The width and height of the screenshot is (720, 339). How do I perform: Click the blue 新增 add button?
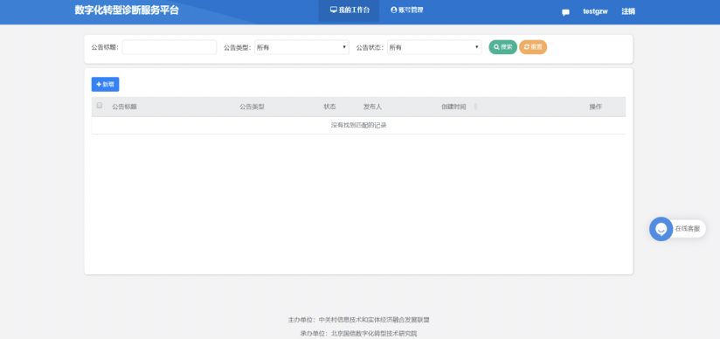(x=105, y=84)
